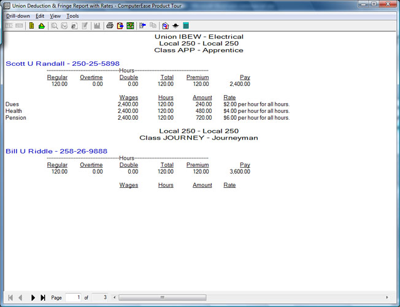Open Scott U Randall employee link
The image size is (400, 307).
tap(62, 63)
